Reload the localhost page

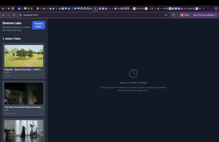tap(14, 15)
